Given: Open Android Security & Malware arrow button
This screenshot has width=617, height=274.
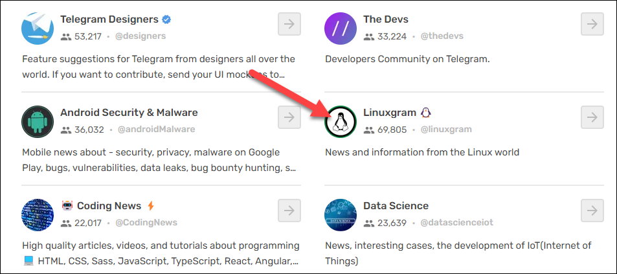Looking at the screenshot, I should 289,117.
